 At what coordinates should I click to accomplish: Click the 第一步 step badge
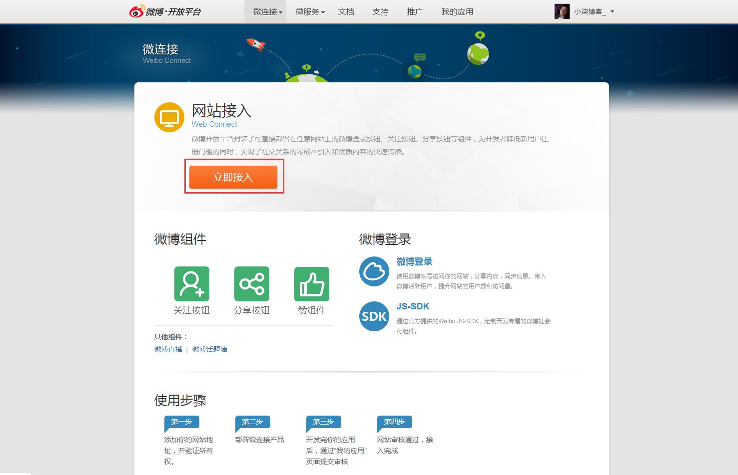(x=182, y=422)
